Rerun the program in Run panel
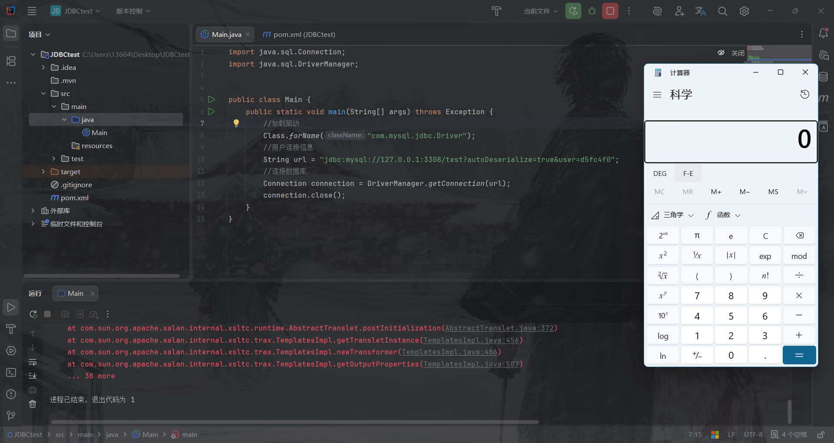This screenshot has width=834, height=443. point(33,314)
